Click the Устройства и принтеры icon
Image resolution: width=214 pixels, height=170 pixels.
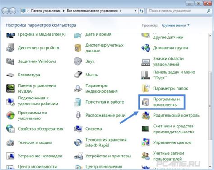click(x=78, y=156)
